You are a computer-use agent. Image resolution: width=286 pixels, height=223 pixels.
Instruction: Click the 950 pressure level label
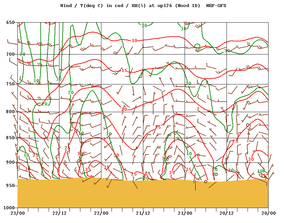[10, 185]
